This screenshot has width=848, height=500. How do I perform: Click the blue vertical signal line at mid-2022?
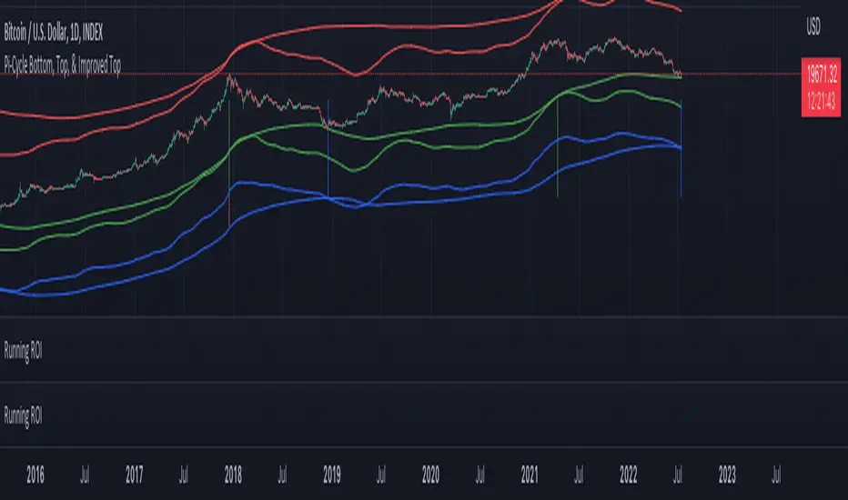coord(681,173)
